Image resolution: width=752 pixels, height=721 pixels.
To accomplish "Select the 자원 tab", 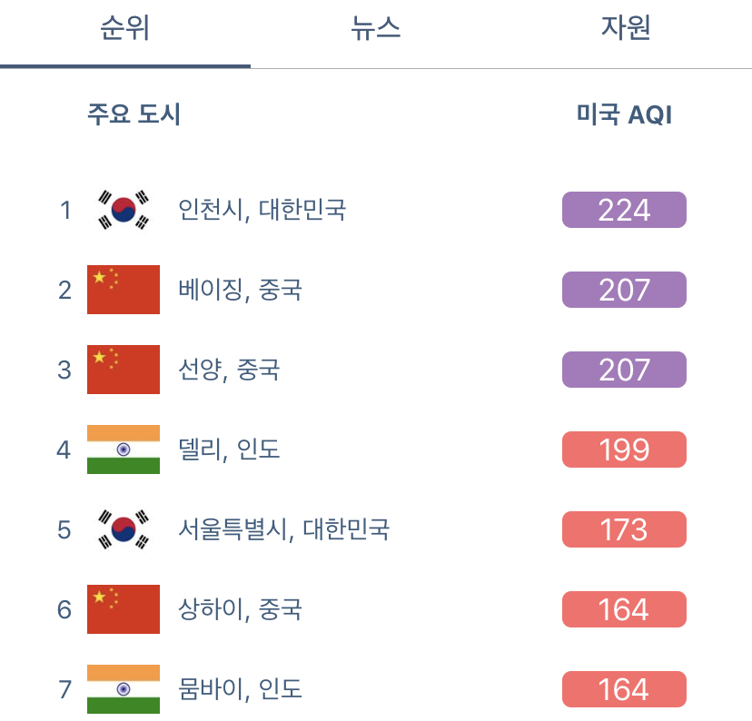I will 626,29.
